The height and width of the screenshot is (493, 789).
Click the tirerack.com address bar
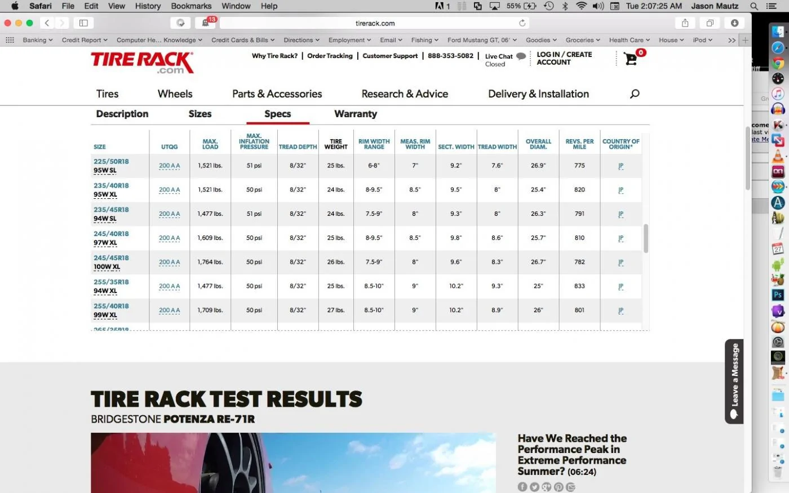(x=375, y=23)
